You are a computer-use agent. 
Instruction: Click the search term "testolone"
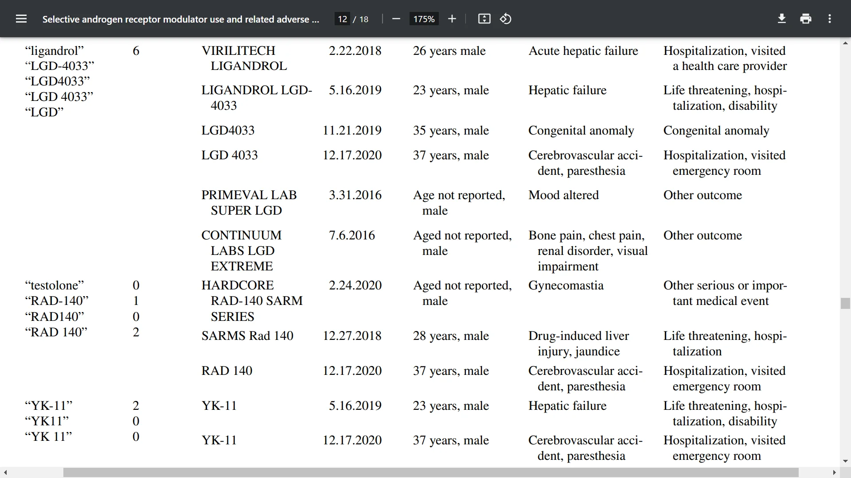(x=54, y=285)
